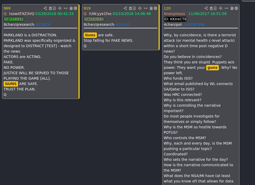Click the round caret icon on post 969

[75, 8]
